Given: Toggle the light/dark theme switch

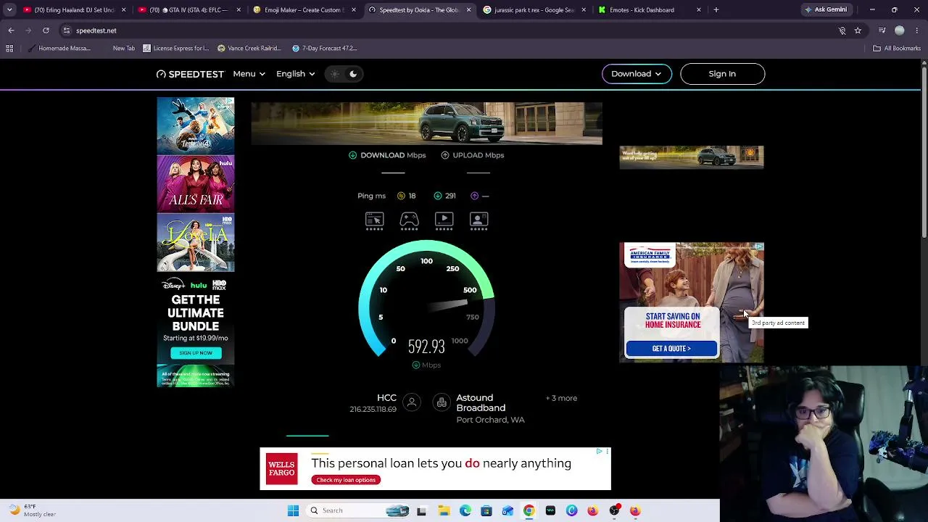Looking at the screenshot, I should (x=344, y=74).
